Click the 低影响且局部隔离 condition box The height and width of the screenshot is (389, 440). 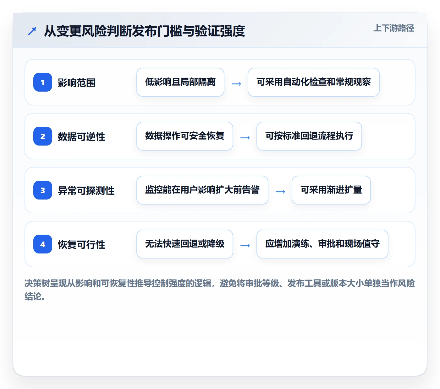180,82
